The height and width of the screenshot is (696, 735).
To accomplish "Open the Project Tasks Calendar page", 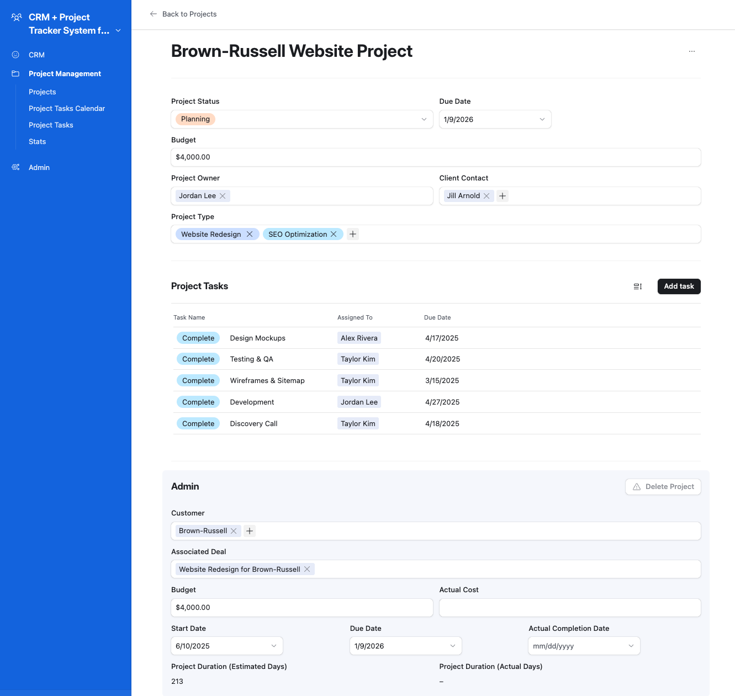I will 66,108.
